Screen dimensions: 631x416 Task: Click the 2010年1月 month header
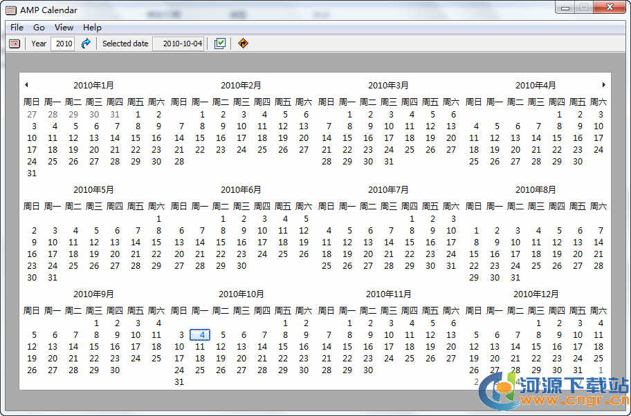pos(93,86)
